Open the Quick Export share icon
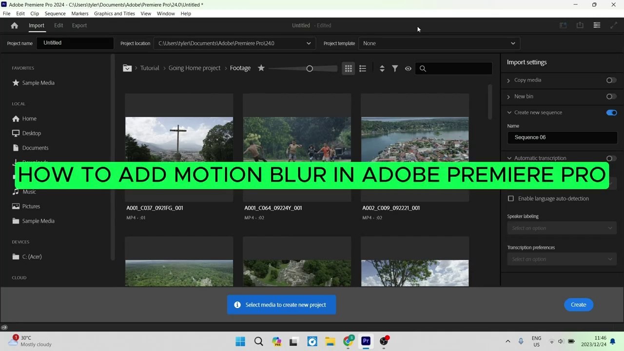 click(580, 25)
